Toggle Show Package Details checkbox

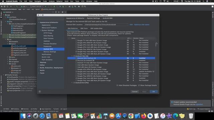pos(139,85)
